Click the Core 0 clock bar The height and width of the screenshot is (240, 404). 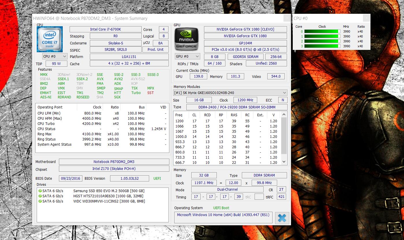pos(322,31)
